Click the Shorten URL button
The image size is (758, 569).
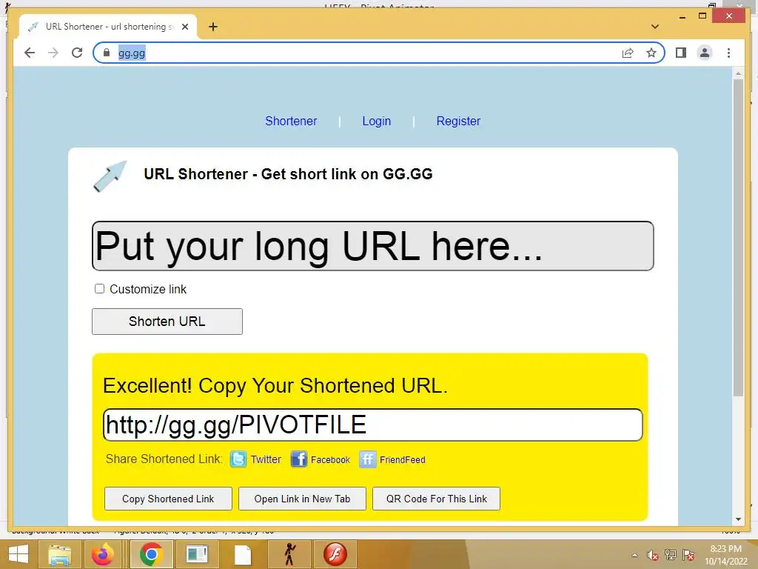tap(167, 322)
